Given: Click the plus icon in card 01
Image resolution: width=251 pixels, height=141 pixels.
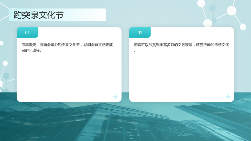Looking at the screenshot, I should [115, 97].
